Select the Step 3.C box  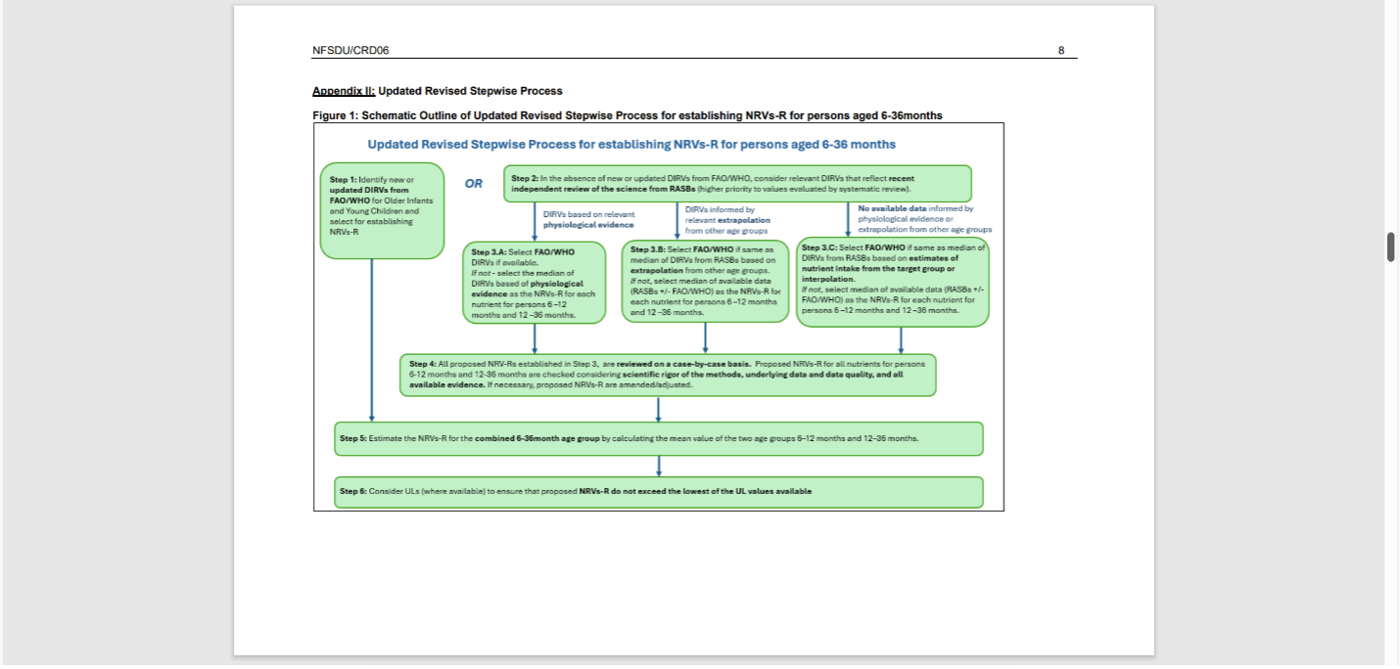pyautogui.click(x=892, y=282)
